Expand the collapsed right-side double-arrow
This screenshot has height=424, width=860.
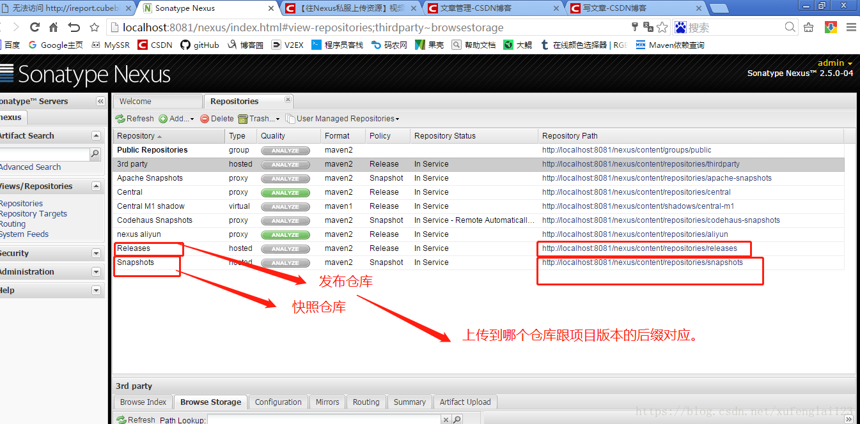tap(848, 420)
